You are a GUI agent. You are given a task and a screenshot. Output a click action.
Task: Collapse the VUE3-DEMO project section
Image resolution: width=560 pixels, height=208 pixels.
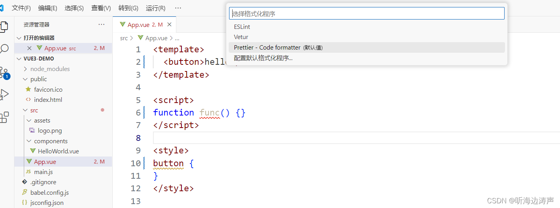tap(19, 59)
